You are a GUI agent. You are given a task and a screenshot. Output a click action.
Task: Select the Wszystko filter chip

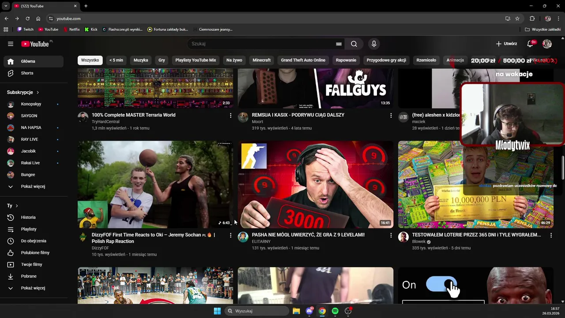click(x=90, y=60)
